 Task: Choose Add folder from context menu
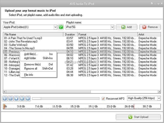coord(38,58)
